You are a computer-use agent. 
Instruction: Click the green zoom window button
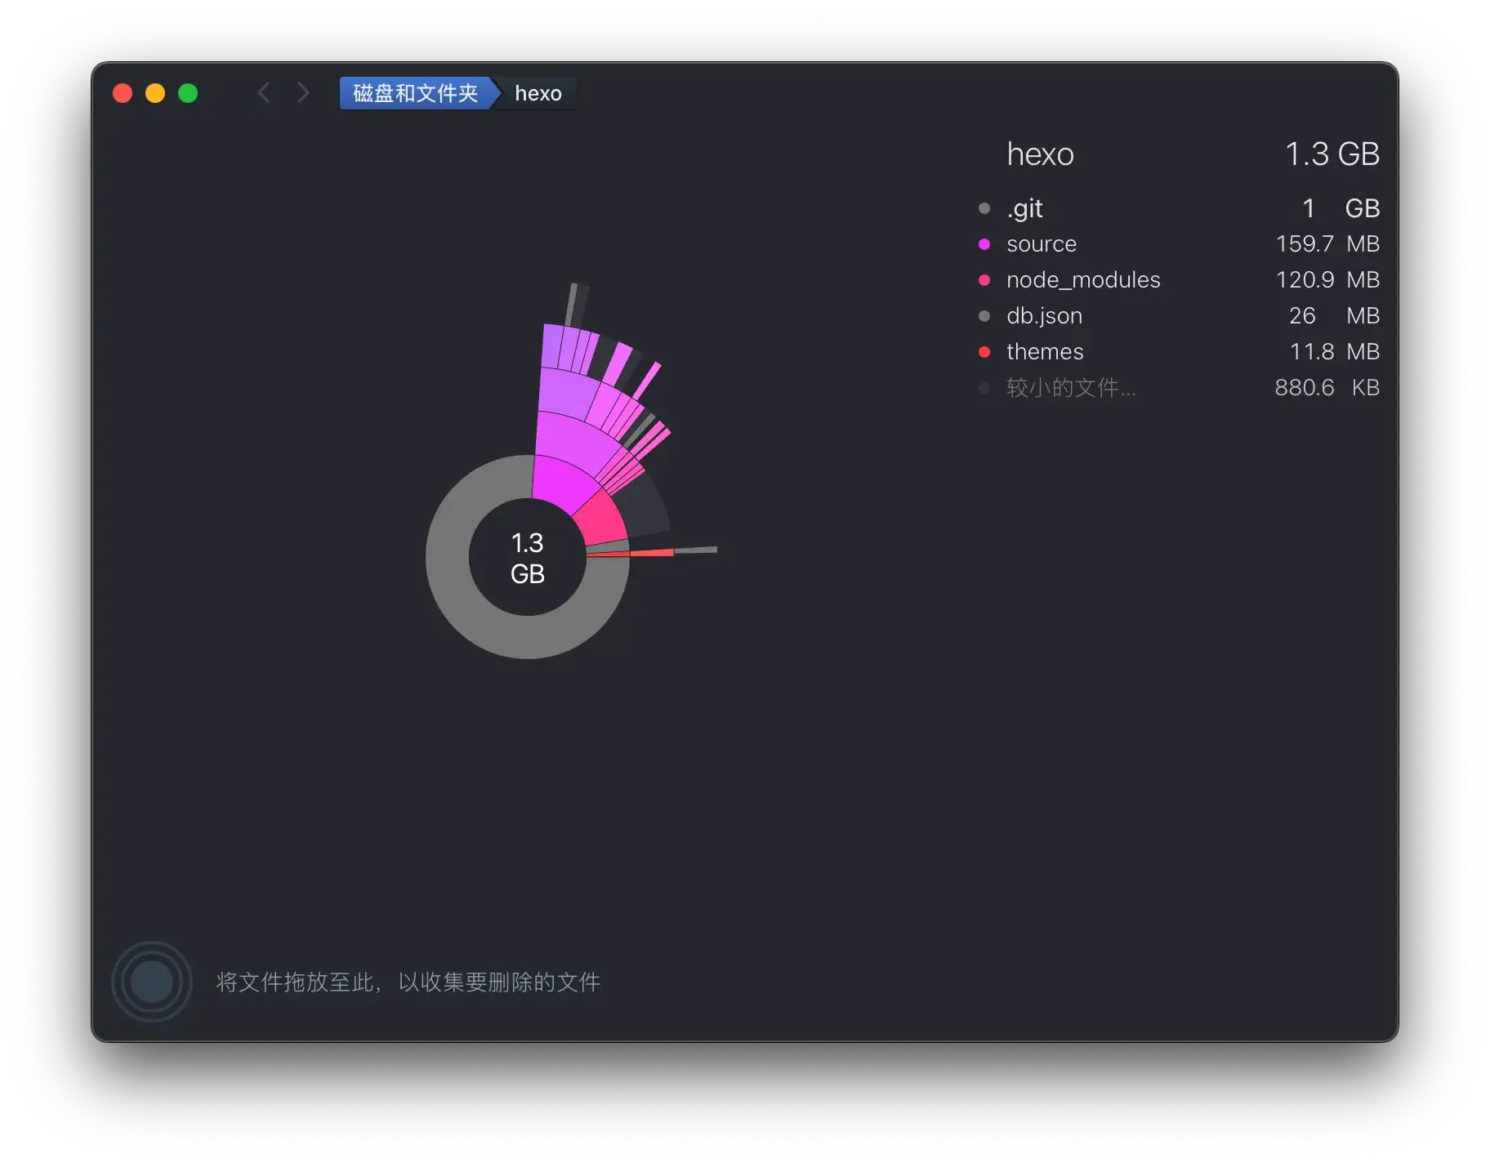188,93
